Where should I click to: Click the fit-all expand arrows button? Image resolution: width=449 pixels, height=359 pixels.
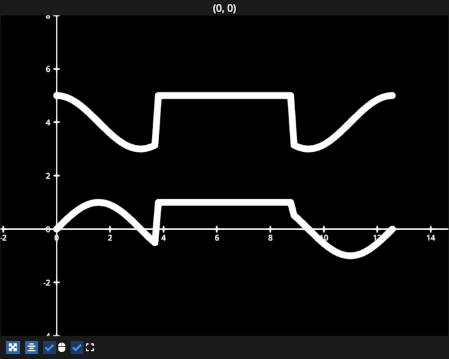(13, 347)
